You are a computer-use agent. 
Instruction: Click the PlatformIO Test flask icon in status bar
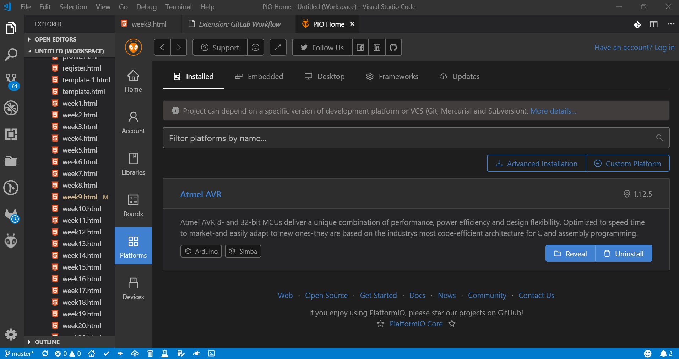click(165, 353)
